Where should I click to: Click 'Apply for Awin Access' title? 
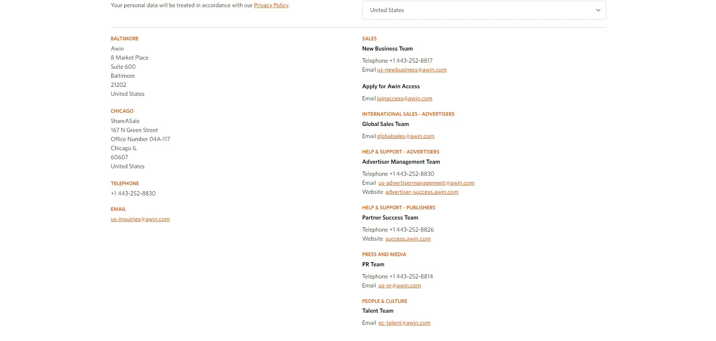[x=391, y=86]
